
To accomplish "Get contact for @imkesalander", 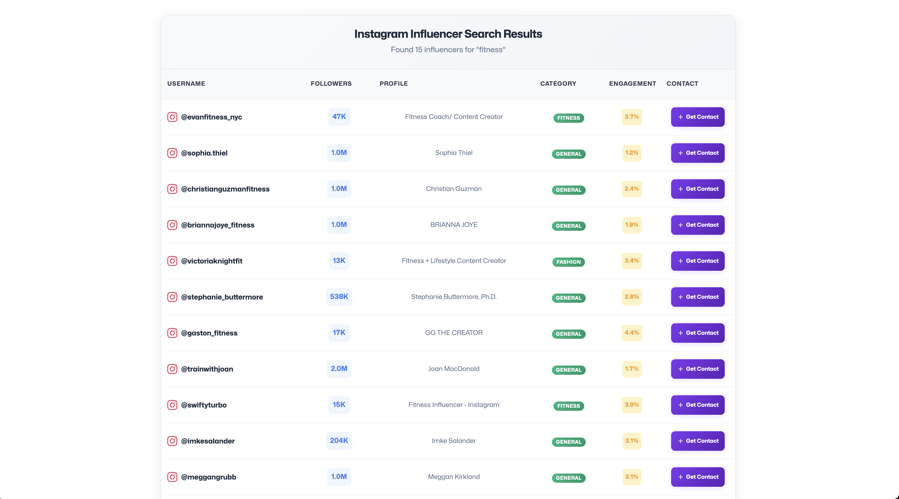I will click(x=698, y=441).
